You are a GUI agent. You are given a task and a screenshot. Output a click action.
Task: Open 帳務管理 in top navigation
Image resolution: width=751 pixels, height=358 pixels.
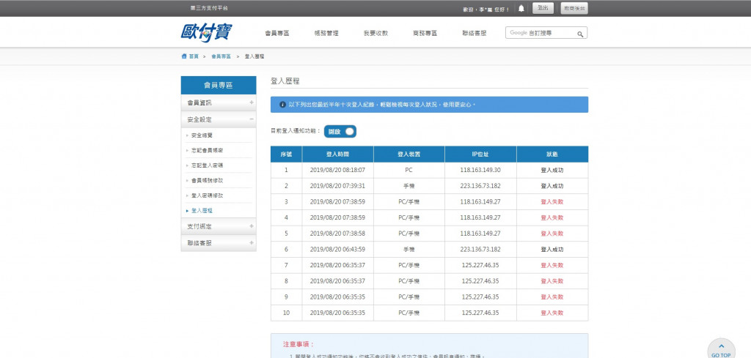(326, 33)
